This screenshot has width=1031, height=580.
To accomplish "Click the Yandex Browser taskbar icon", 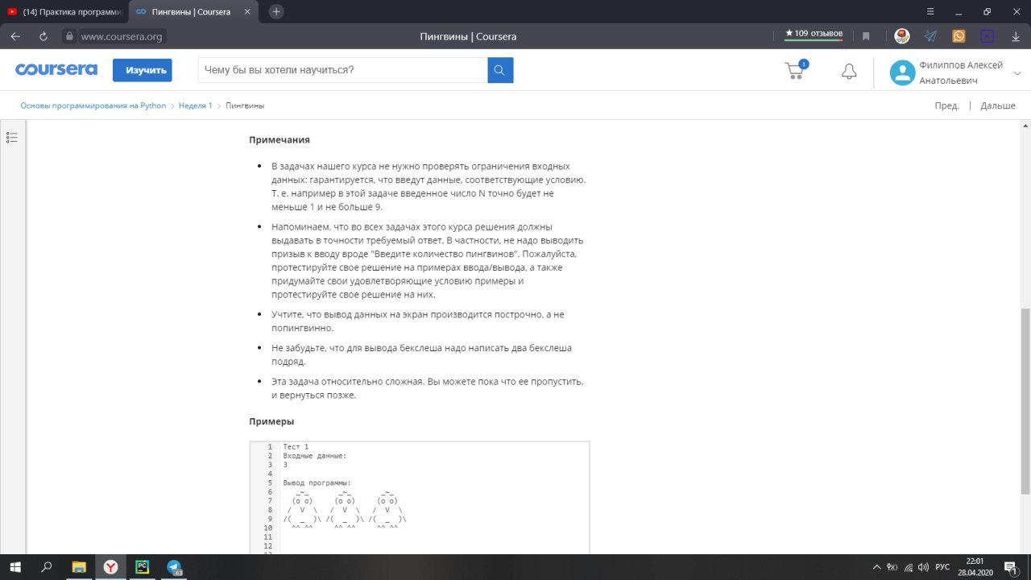I will [x=110, y=567].
